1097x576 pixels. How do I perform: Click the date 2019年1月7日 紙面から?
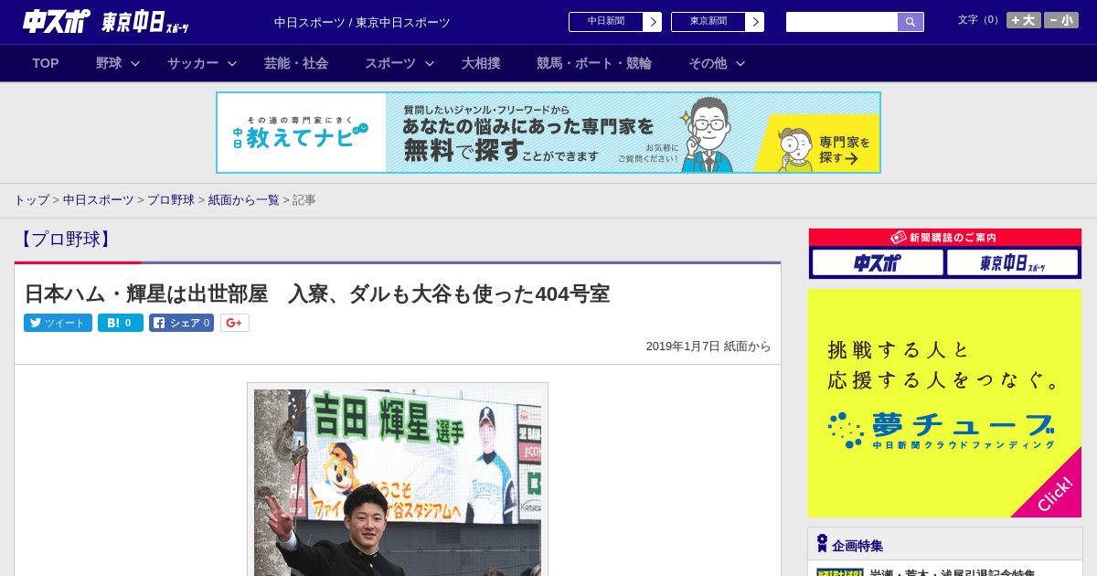click(708, 347)
